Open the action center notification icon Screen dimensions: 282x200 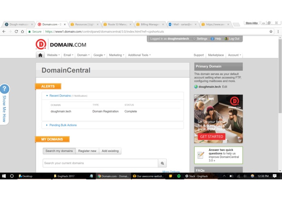pyautogui.click(x=274, y=176)
